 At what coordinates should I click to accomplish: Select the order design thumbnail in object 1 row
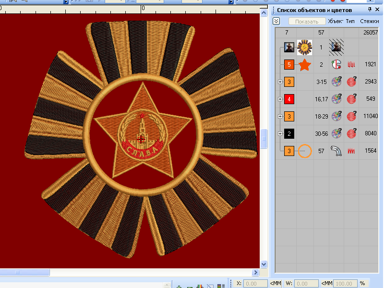point(304,47)
